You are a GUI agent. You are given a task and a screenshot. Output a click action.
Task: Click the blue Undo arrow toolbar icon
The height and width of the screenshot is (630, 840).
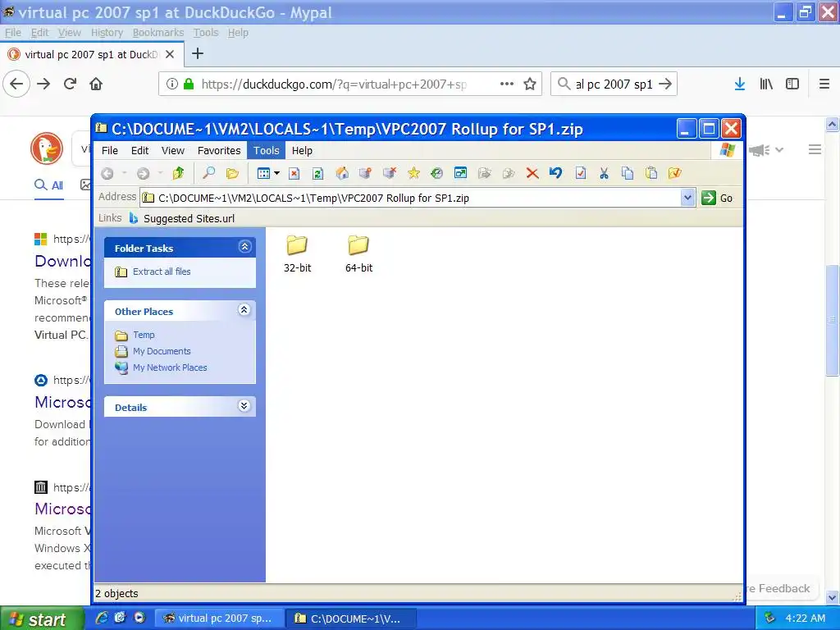[x=555, y=173]
